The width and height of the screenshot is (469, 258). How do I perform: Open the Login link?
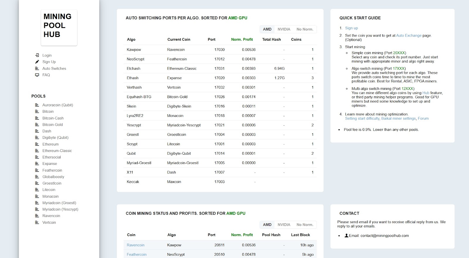[47, 55]
